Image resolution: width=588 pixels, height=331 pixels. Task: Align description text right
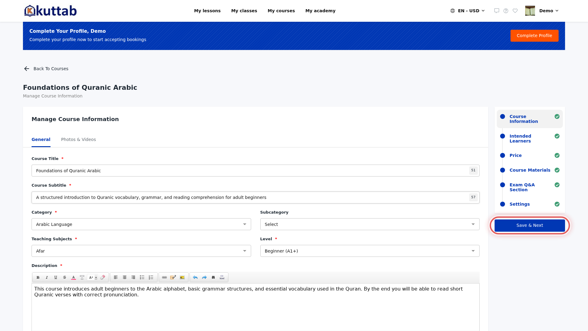click(133, 277)
